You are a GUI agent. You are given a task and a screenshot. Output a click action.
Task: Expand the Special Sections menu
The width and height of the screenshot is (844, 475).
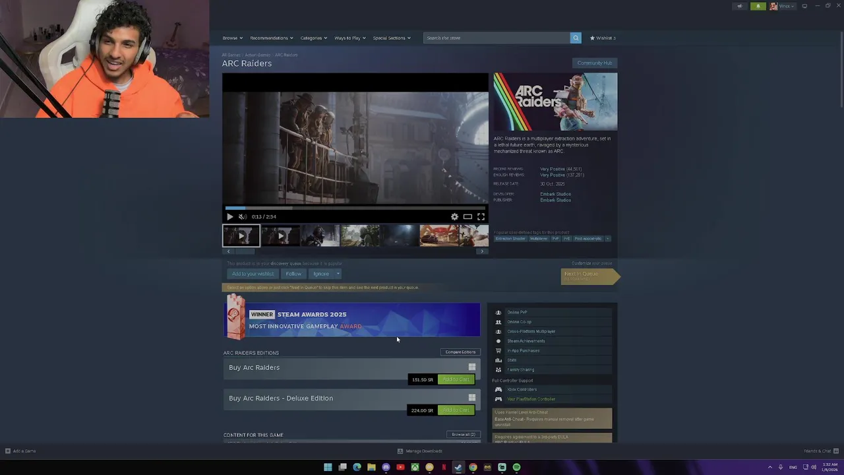[392, 38]
